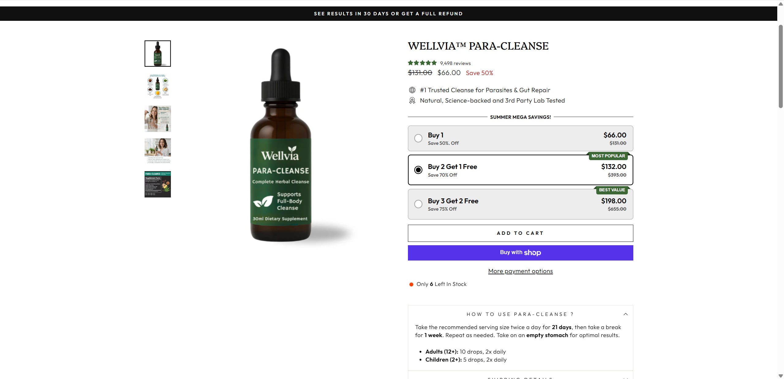Screen dimensions: 784x379
Task: Select the Buy 2 Get 1 Free radio
Action: pos(418,170)
